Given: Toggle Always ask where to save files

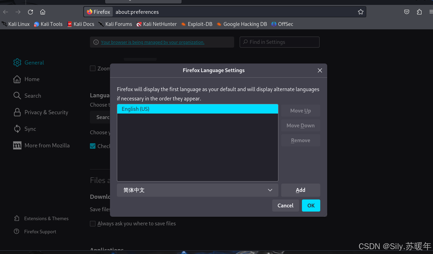Looking at the screenshot, I should tap(93, 224).
